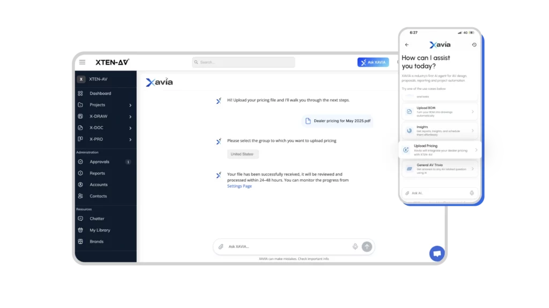Tap the chevron on Upload Pricing card

[x=476, y=150]
